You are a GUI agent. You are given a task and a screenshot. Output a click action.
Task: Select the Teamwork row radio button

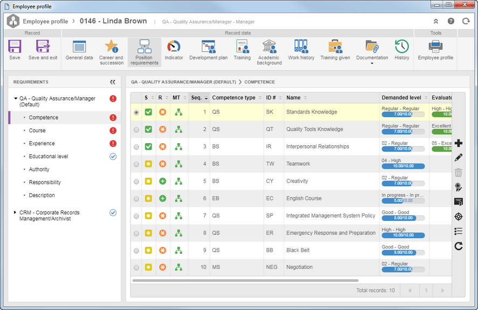(136, 164)
